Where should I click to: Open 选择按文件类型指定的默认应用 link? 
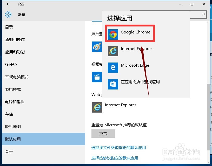coord(118,148)
